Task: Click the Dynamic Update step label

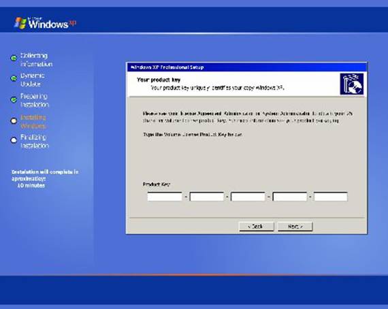Action: pyautogui.click(x=33, y=80)
